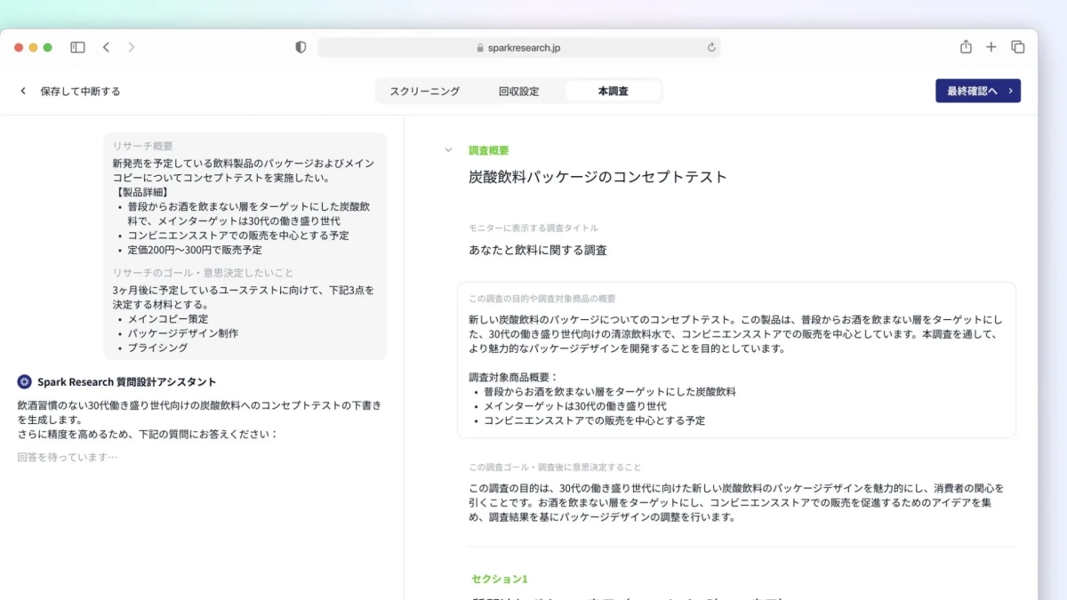Click the 【製品詳細】 text

[x=142, y=191]
